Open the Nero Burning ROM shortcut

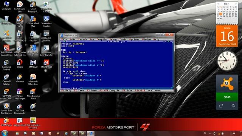click(33, 94)
